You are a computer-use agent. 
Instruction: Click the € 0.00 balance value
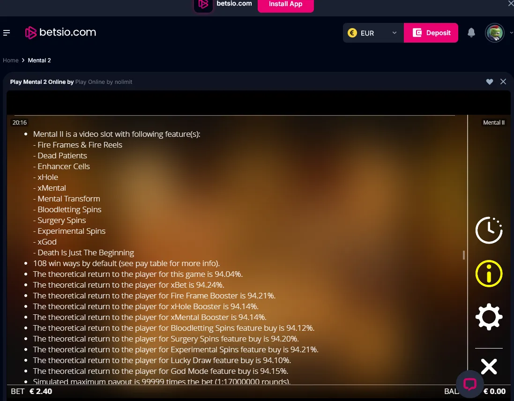pos(495,391)
